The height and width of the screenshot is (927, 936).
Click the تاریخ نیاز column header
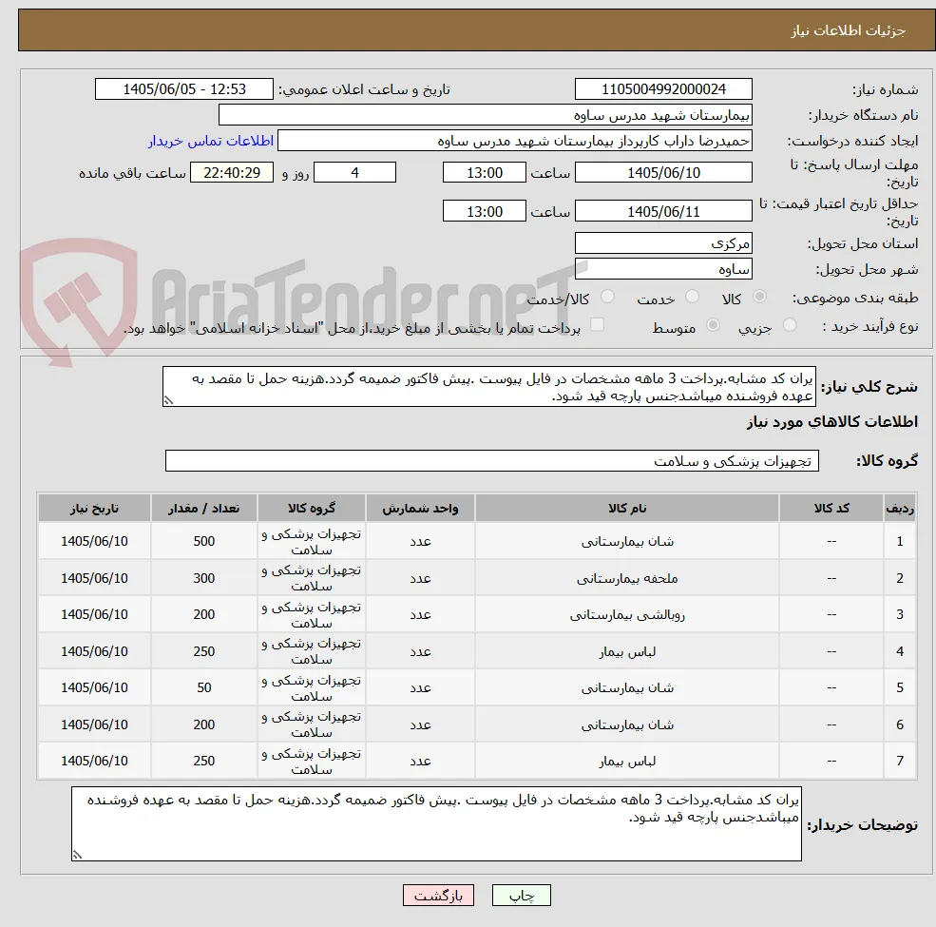click(x=94, y=509)
